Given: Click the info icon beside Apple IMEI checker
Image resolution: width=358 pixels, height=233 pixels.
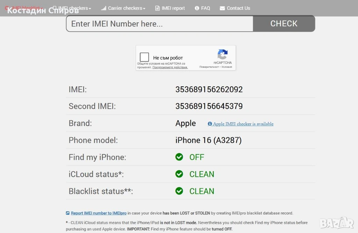Looking at the screenshot, I should tap(210, 124).
